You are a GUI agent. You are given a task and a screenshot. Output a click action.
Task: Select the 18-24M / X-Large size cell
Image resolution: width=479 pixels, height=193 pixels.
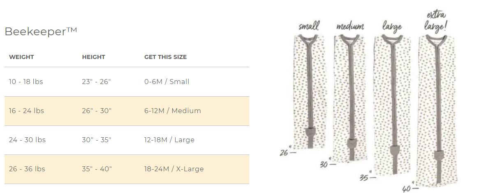pyautogui.click(x=174, y=169)
